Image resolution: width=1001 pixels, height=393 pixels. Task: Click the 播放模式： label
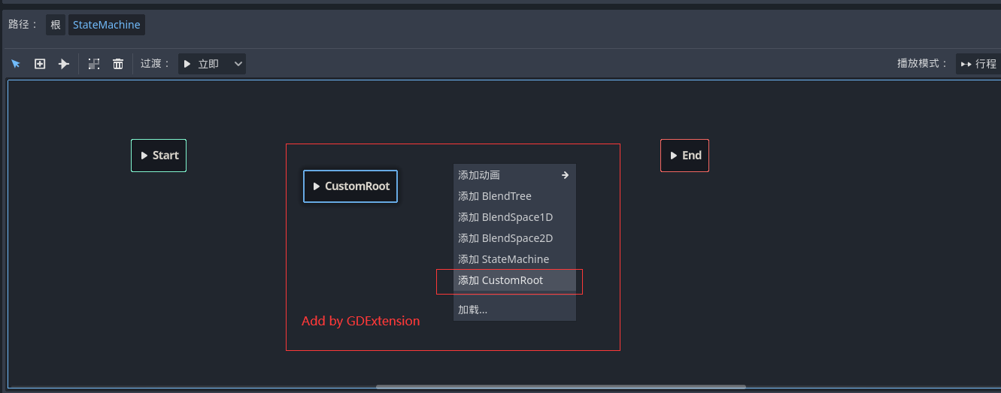923,64
